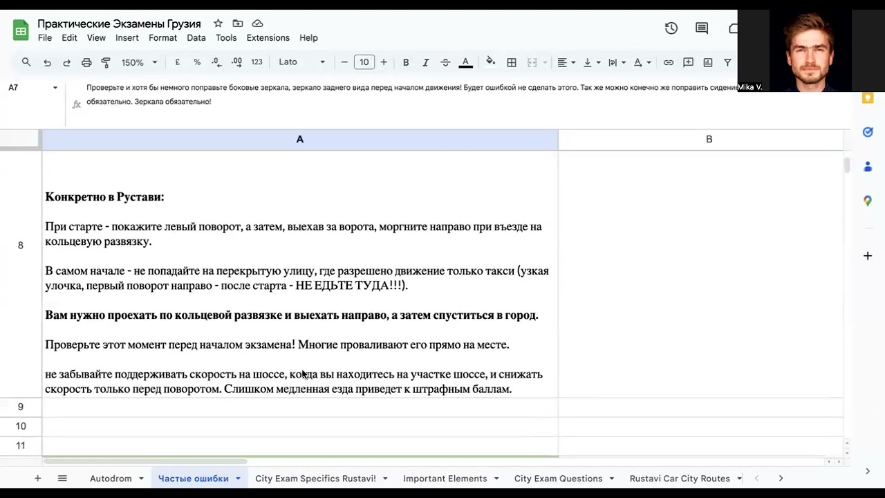This screenshot has height=498, width=885.
Task: Open vertical align dropdown
Action: 592,62
